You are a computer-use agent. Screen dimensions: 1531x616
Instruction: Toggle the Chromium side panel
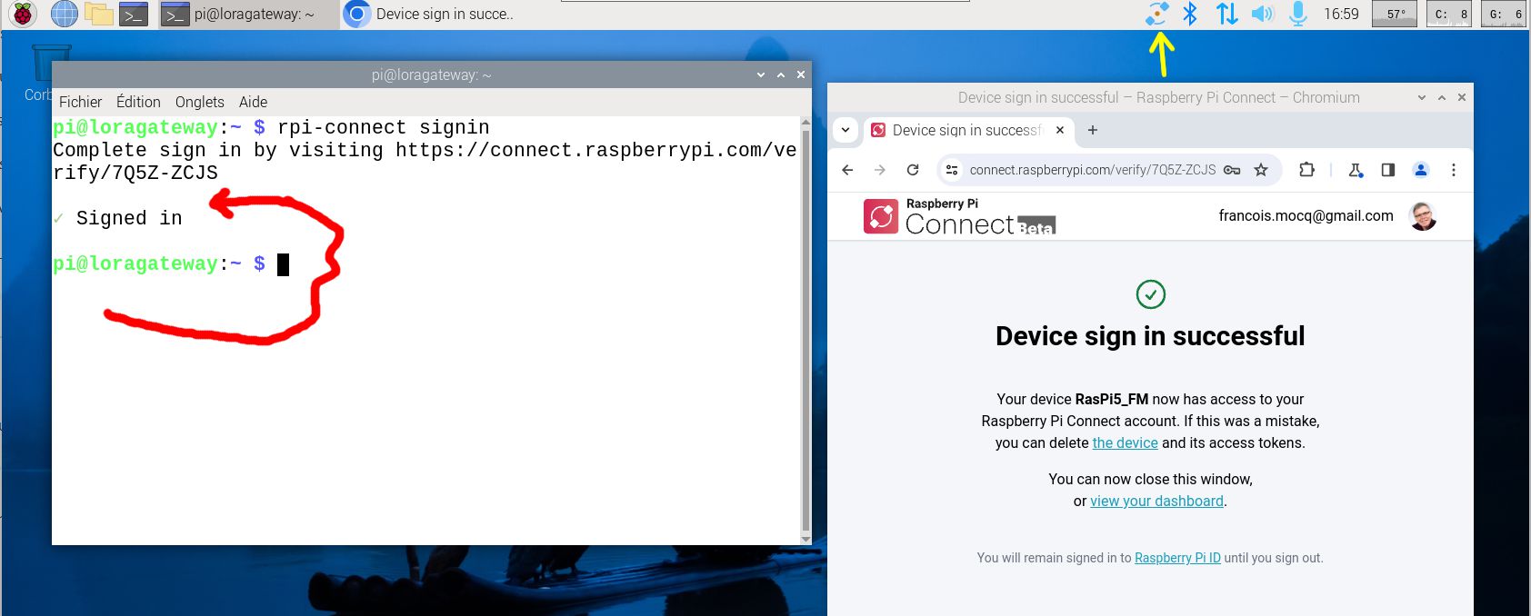(x=1388, y=170)
